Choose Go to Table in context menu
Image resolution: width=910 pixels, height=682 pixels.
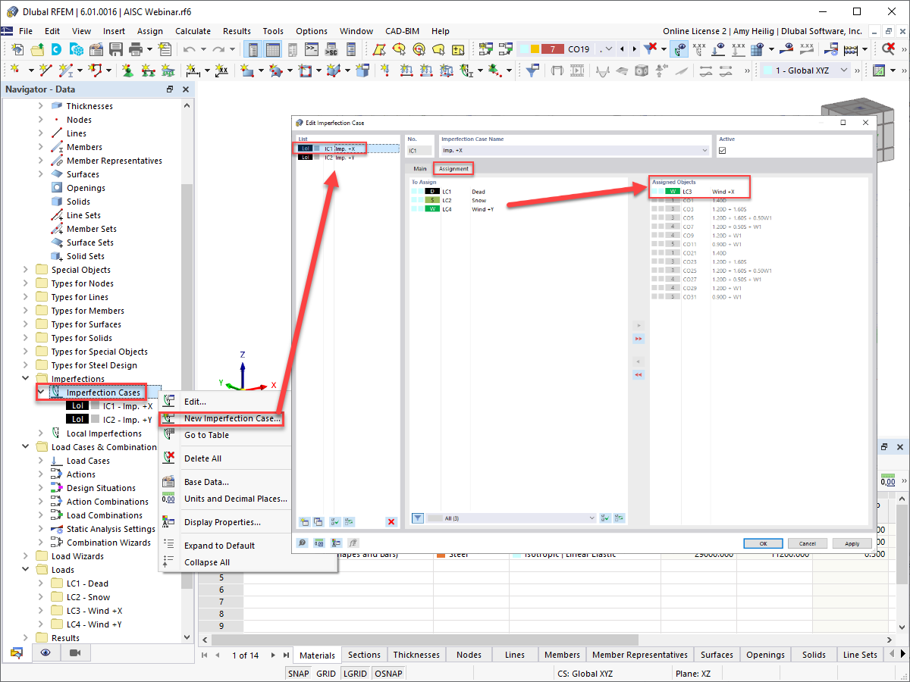tap(206, 435)
